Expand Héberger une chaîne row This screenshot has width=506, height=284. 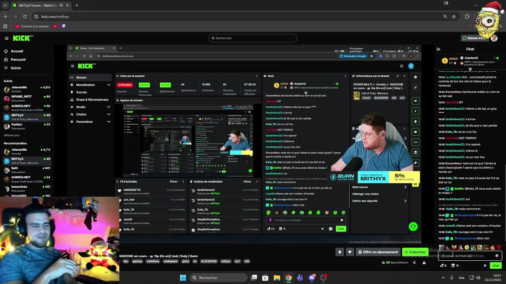tap(379, 194)
